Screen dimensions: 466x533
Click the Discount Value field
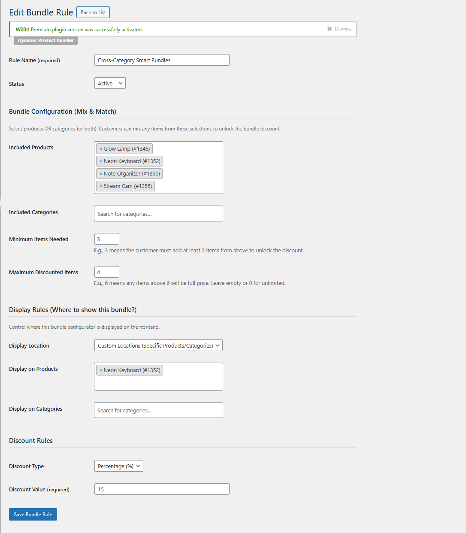point(162,489)
